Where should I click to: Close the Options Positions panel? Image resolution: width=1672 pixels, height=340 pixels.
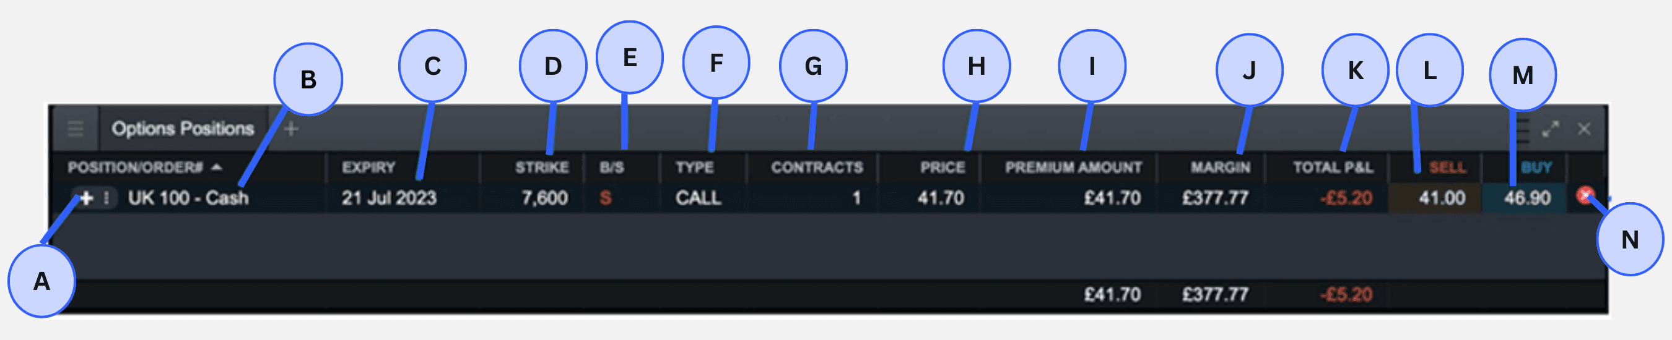click(1585, 129)
